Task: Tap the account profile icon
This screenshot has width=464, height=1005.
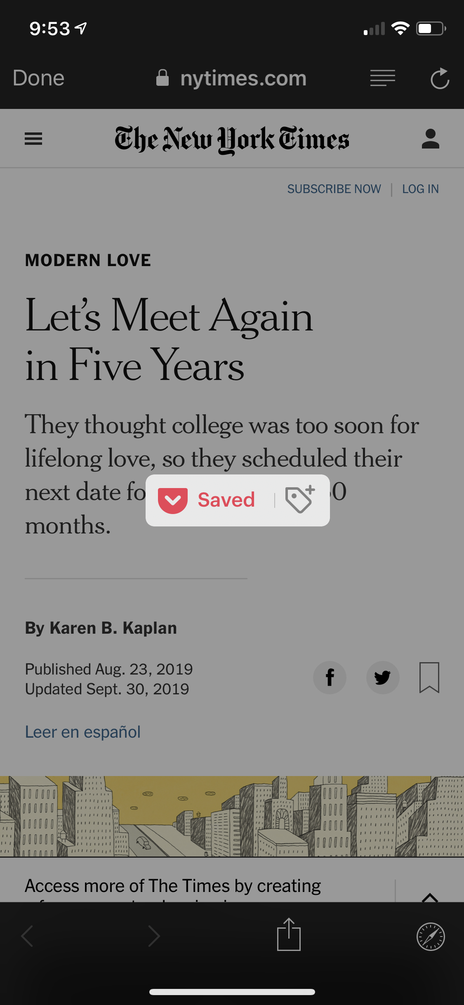Action: [x=430, y=139]
